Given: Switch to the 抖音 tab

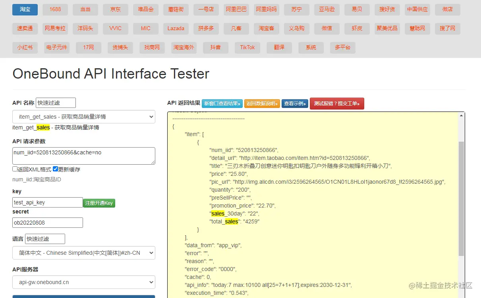Looking at the screenshot, I should click(216, 48).
